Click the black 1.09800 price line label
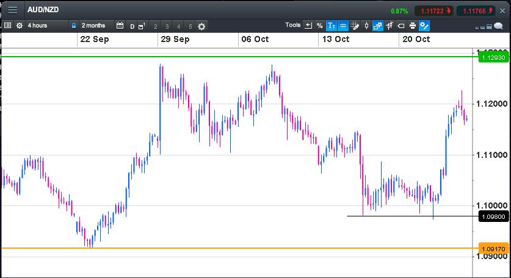The height and width of the screenshot is (278, 511). 493,216
